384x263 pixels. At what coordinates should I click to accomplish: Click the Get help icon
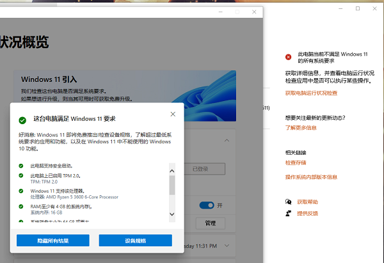pos(289,202)
